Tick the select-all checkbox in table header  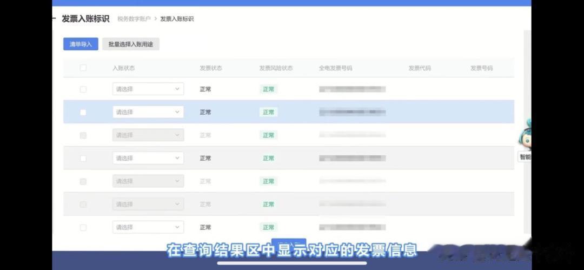[83, 68]
